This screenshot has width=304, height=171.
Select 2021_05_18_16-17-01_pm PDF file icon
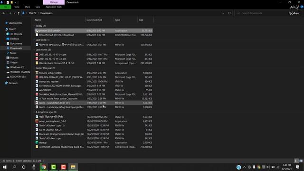coord(37,55)
